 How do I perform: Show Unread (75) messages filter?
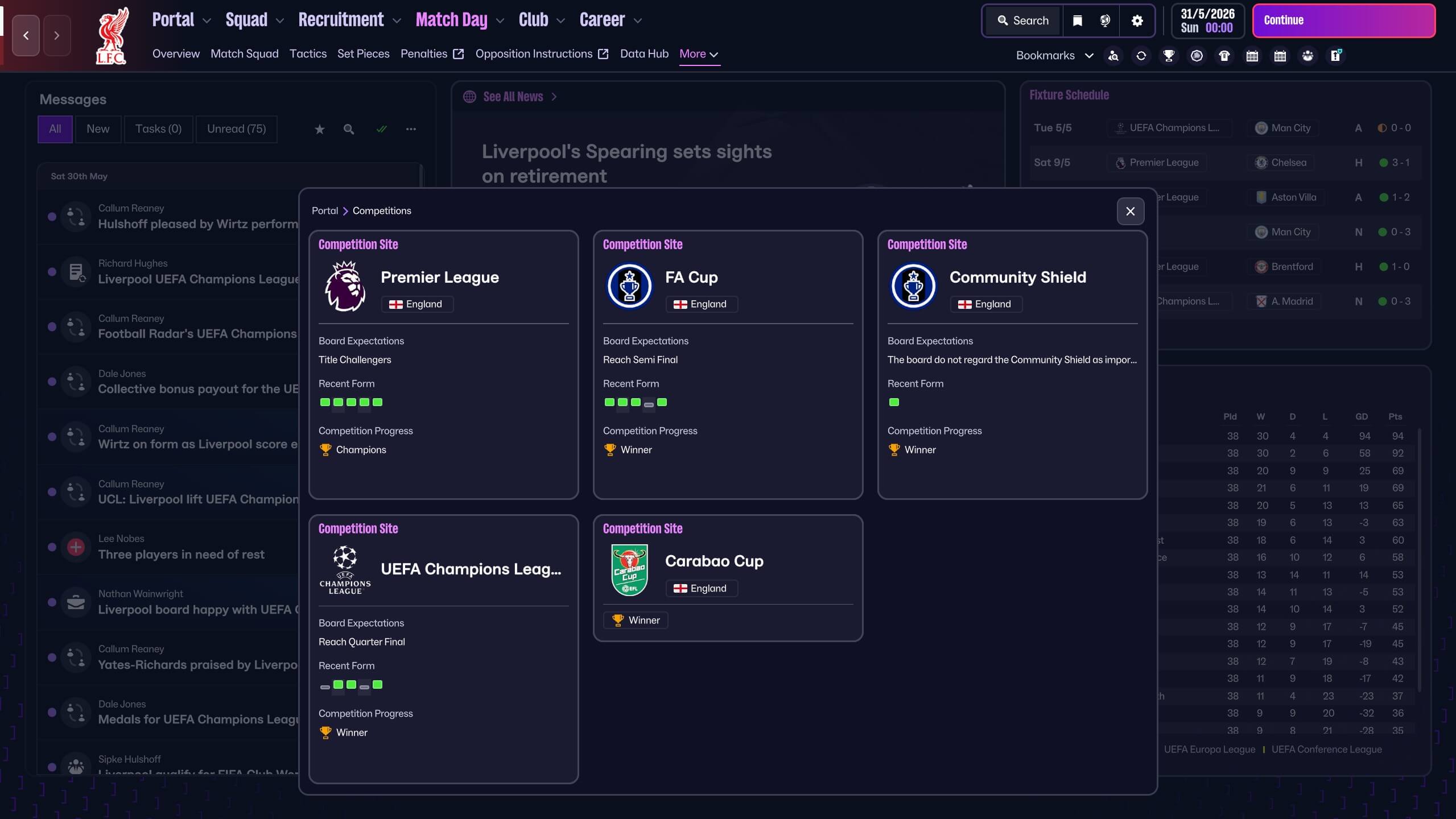236,129
